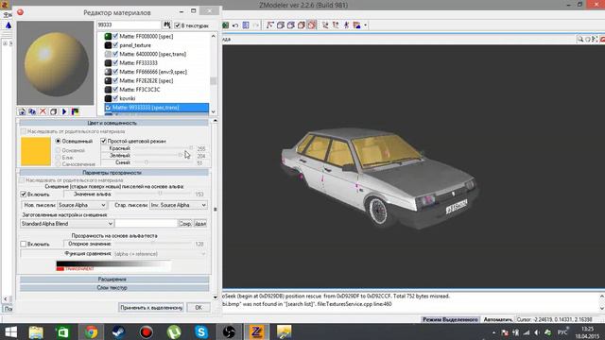Click the red record icon in taskbar
Viewport: 605px width, 340px height.
147,331
